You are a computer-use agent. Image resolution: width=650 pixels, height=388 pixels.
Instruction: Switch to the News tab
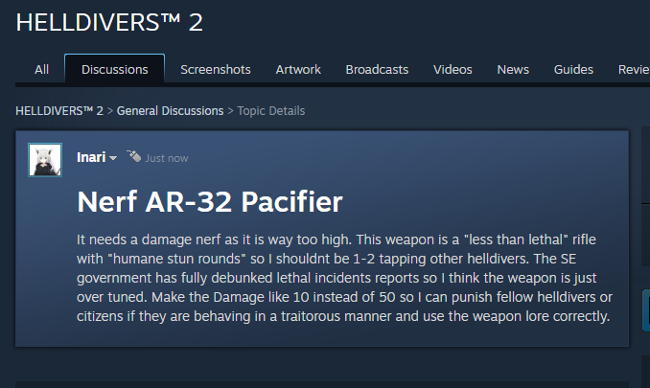pyautogui.click(x=513, y=69)
